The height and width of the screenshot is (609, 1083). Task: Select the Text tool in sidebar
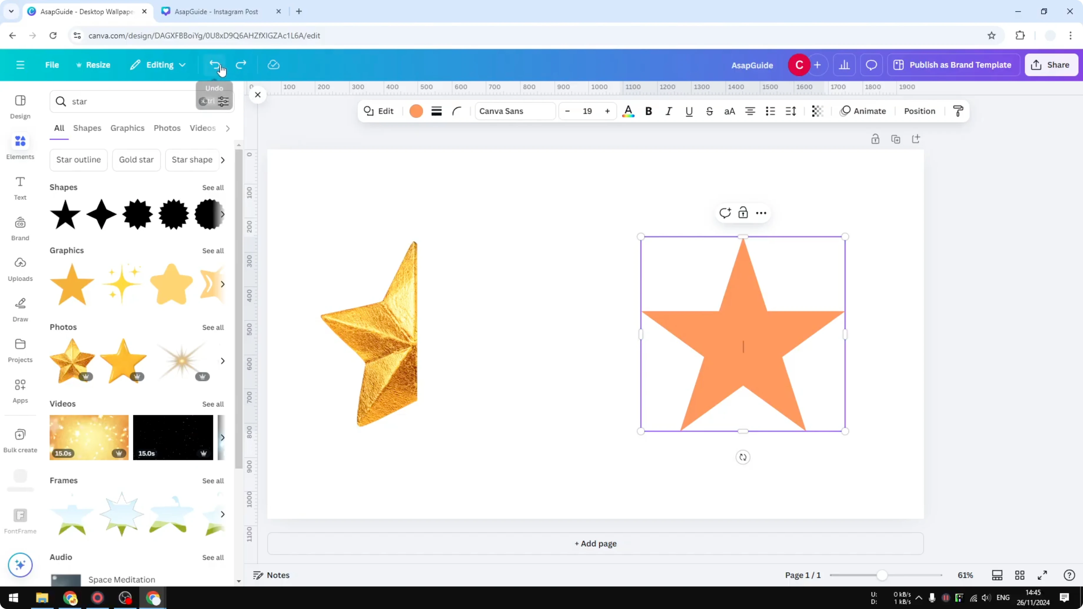coord(20,187)
